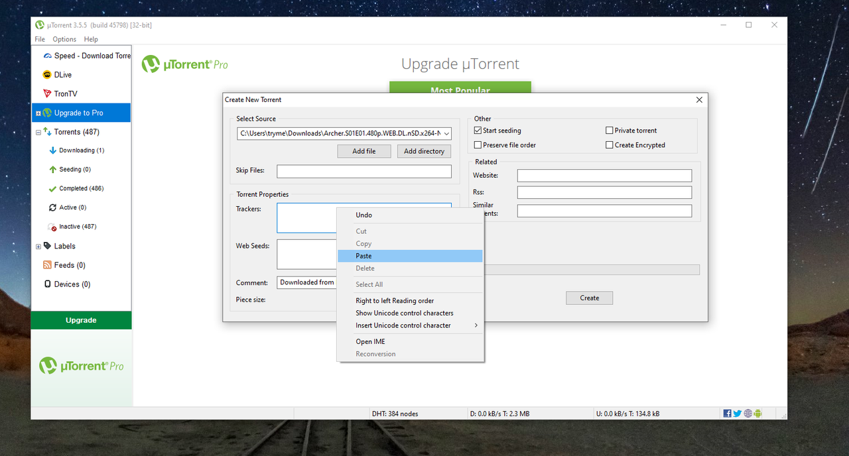Open the Twitter icon in status bar
849x456 pixels.
click(x=738, y=414)
